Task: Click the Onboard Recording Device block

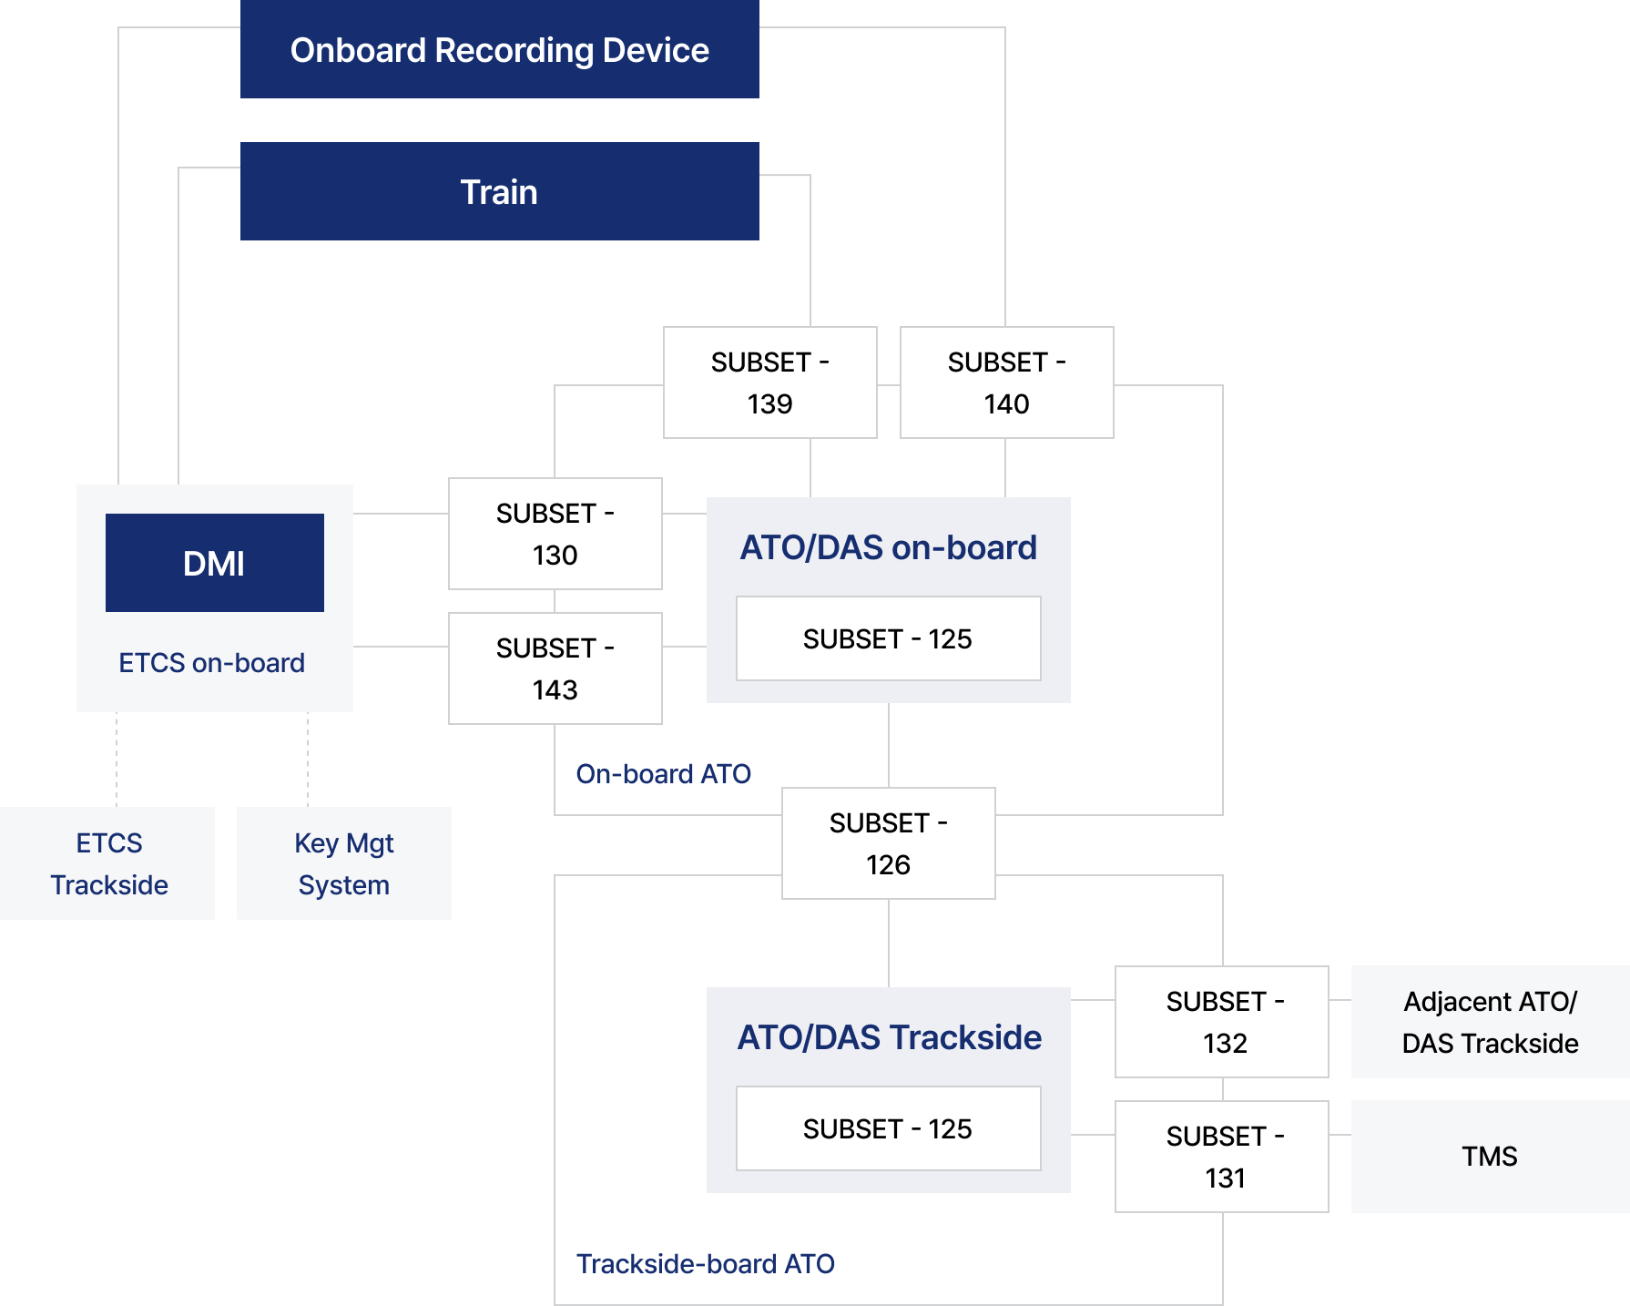Action: coord(499,50)
